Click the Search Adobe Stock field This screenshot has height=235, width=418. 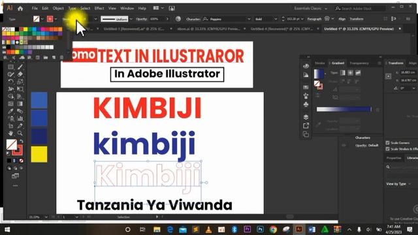pos(360,8)
